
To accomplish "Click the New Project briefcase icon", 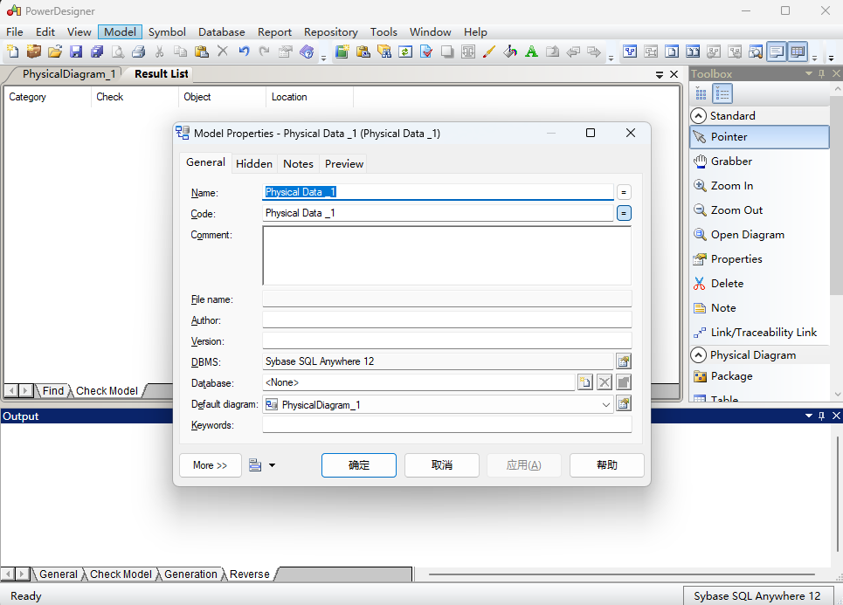I will (x=33, y=52).
